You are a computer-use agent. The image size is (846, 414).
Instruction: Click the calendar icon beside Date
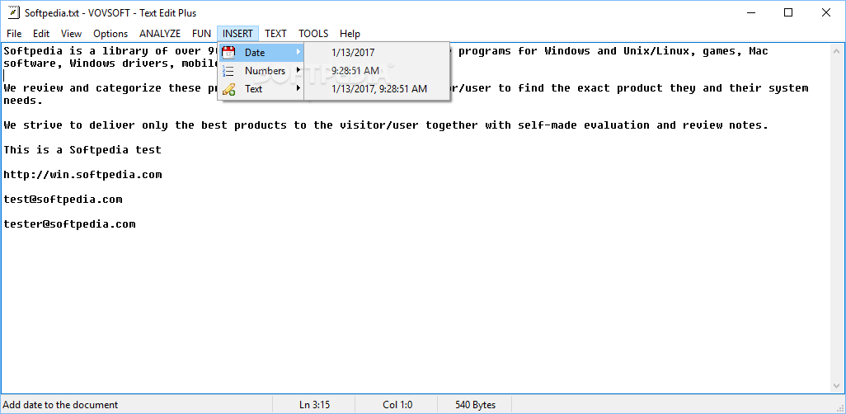pyautogui.click(x=228, y=52)
